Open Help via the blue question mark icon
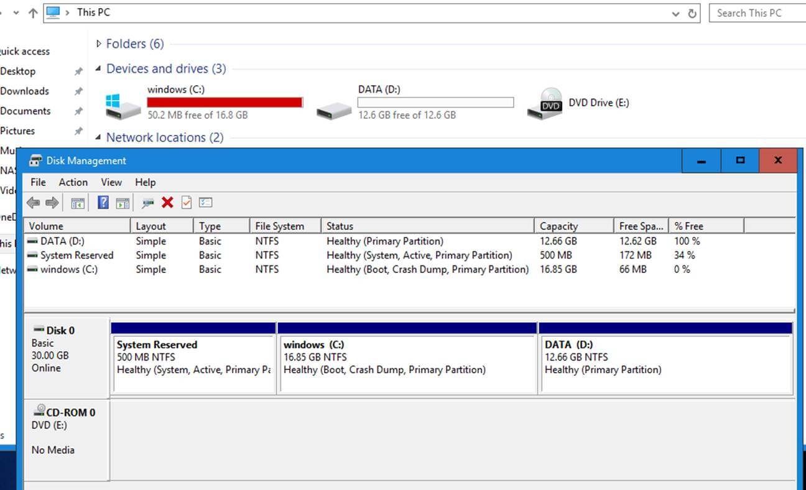This screenshot has height=490, width=806. [x=103, y=203]
